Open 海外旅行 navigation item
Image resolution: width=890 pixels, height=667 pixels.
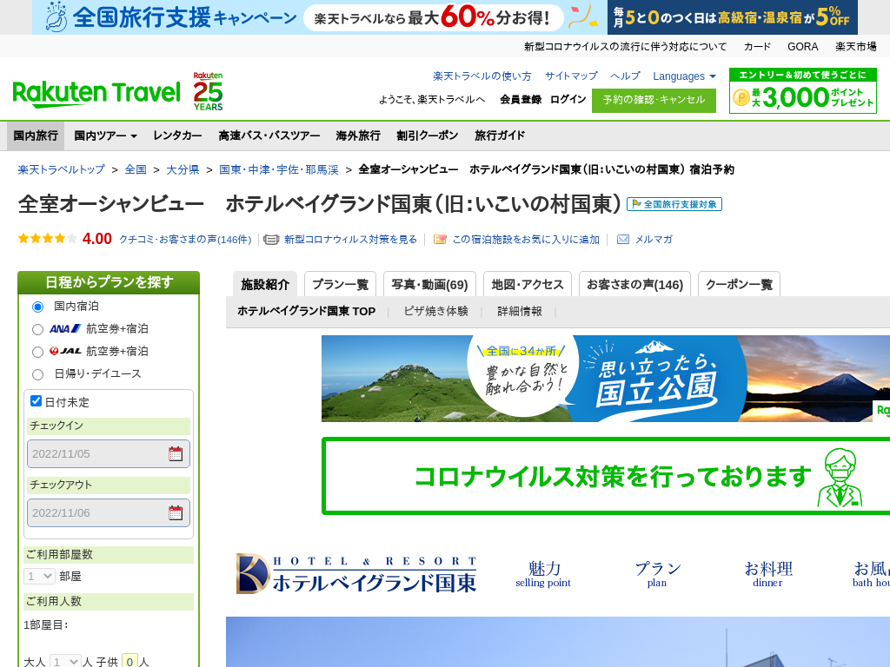click(357, 135)
